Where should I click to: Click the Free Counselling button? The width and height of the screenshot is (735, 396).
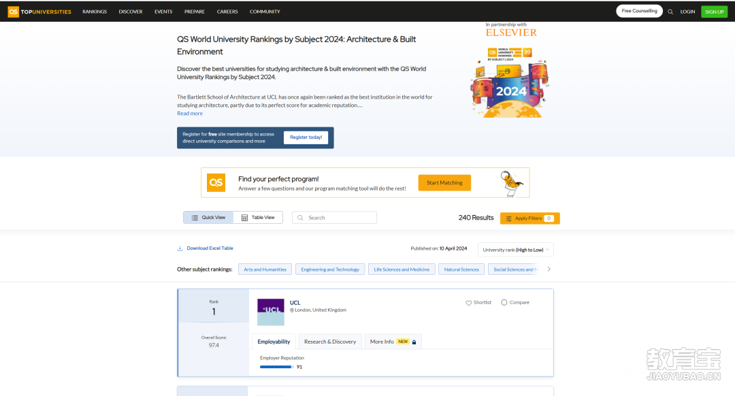[x=639, y=12]
